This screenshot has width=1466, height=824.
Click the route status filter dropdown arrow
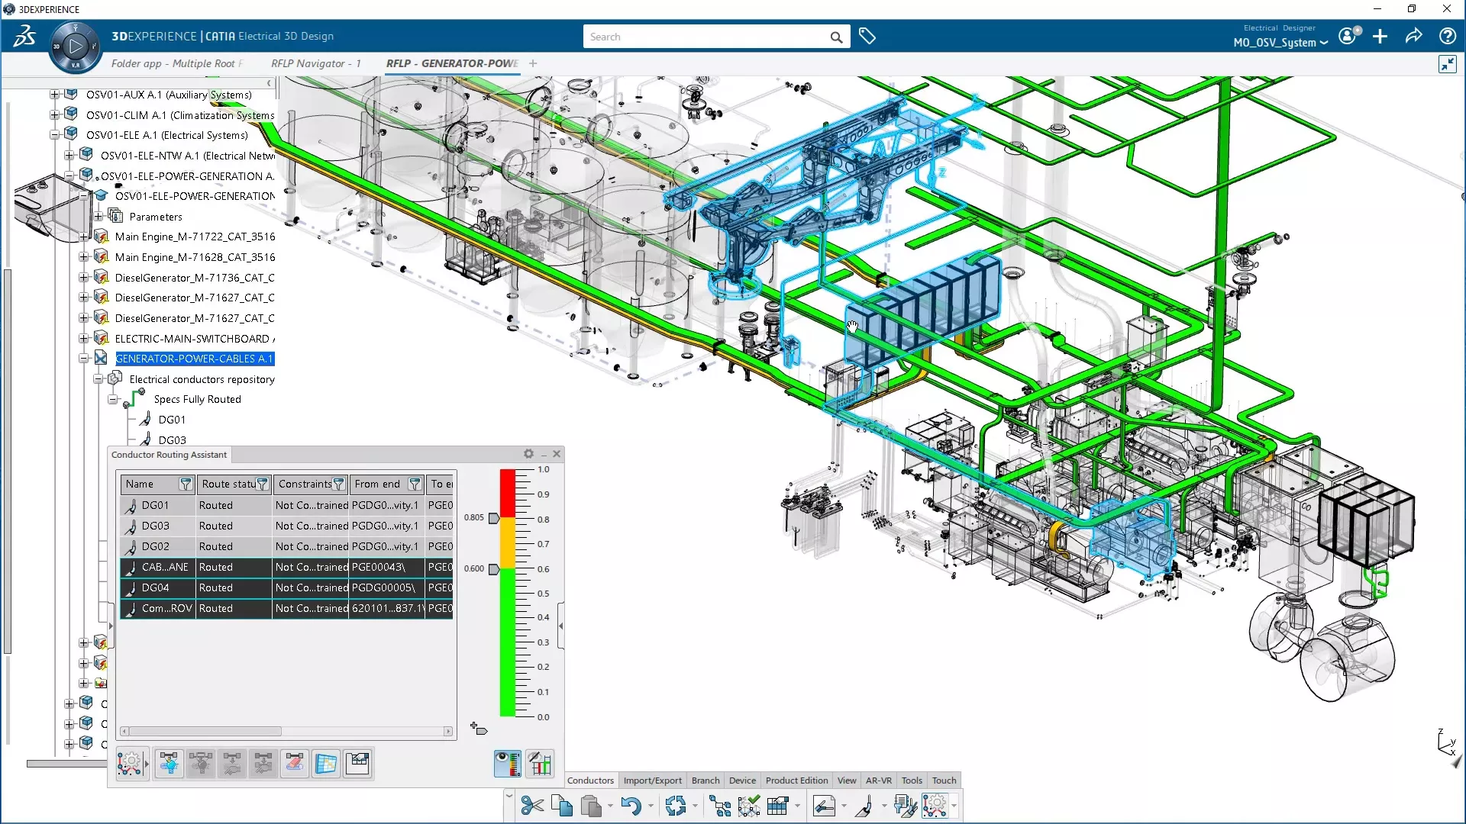(262, 484)
